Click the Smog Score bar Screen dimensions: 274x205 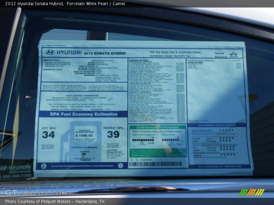(x=171, y=140)
